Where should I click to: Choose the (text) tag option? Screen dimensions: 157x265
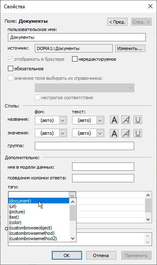pos(39,217)
